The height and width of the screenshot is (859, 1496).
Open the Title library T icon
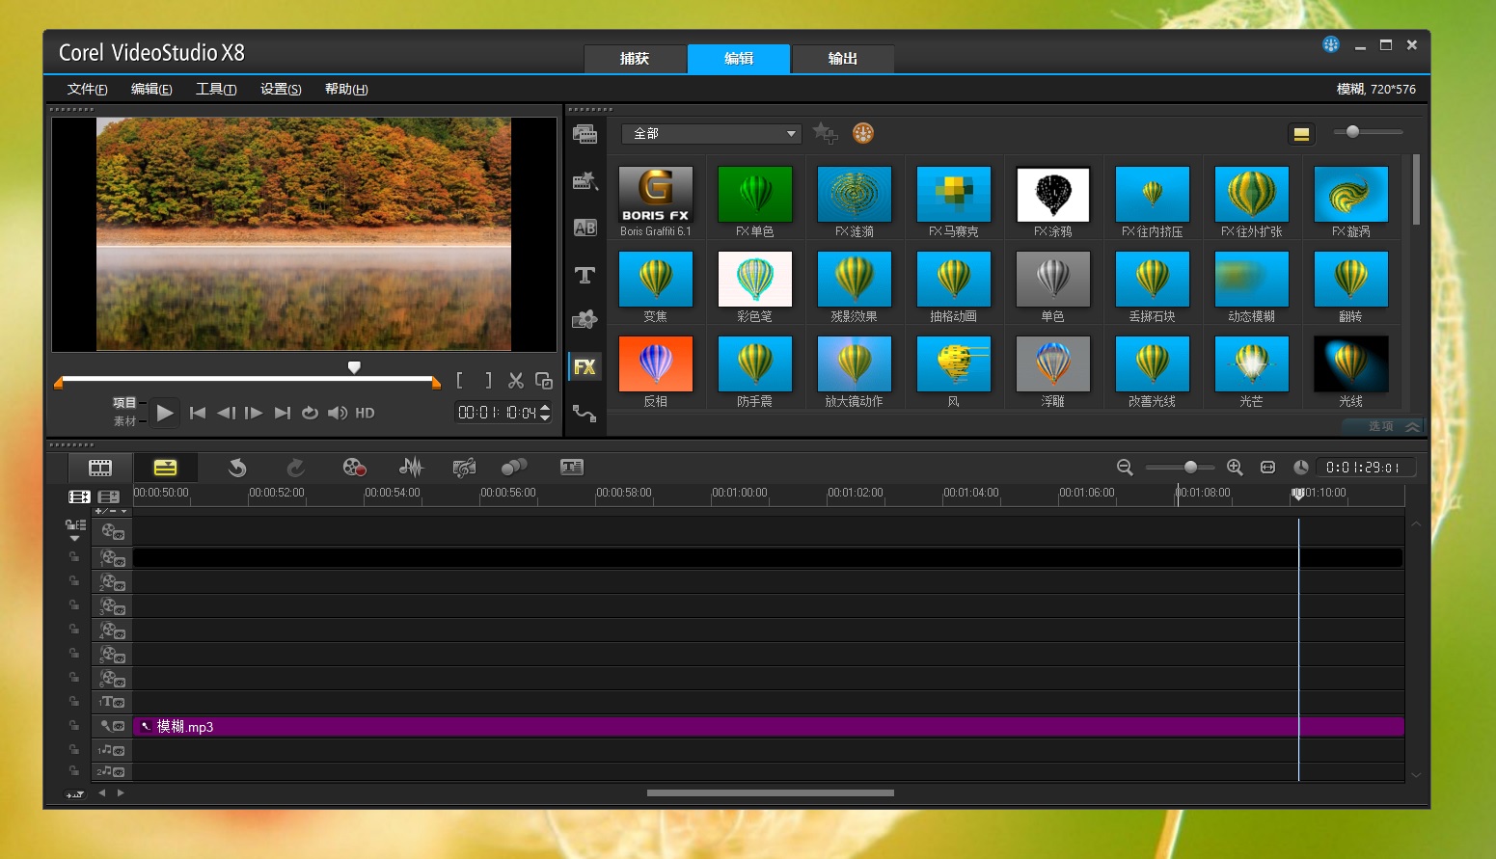click(585, 275)
